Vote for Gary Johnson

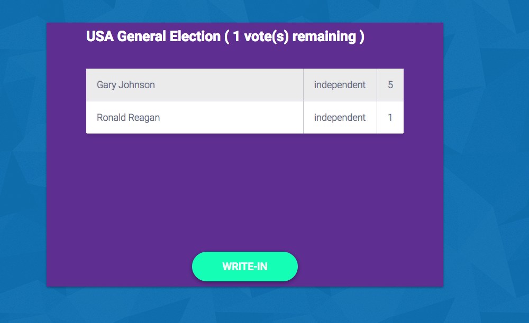[x=244, y=85]
